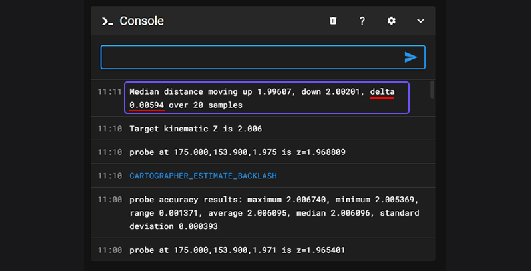Click the CARTOGRAPHER_ESTIMATE_BACKLASH command link
The height and width of the screenshot is (271, 531).
coord(203,176)
